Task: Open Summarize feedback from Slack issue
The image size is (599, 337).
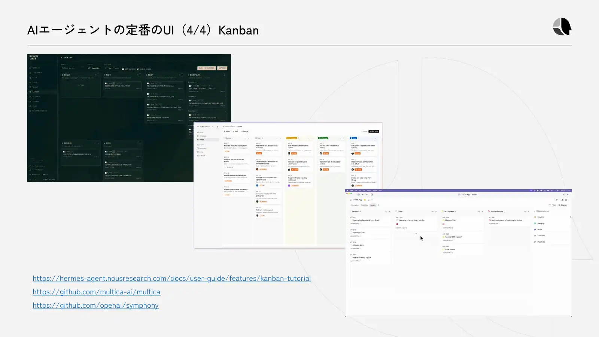Action: (x=366, y=220)
